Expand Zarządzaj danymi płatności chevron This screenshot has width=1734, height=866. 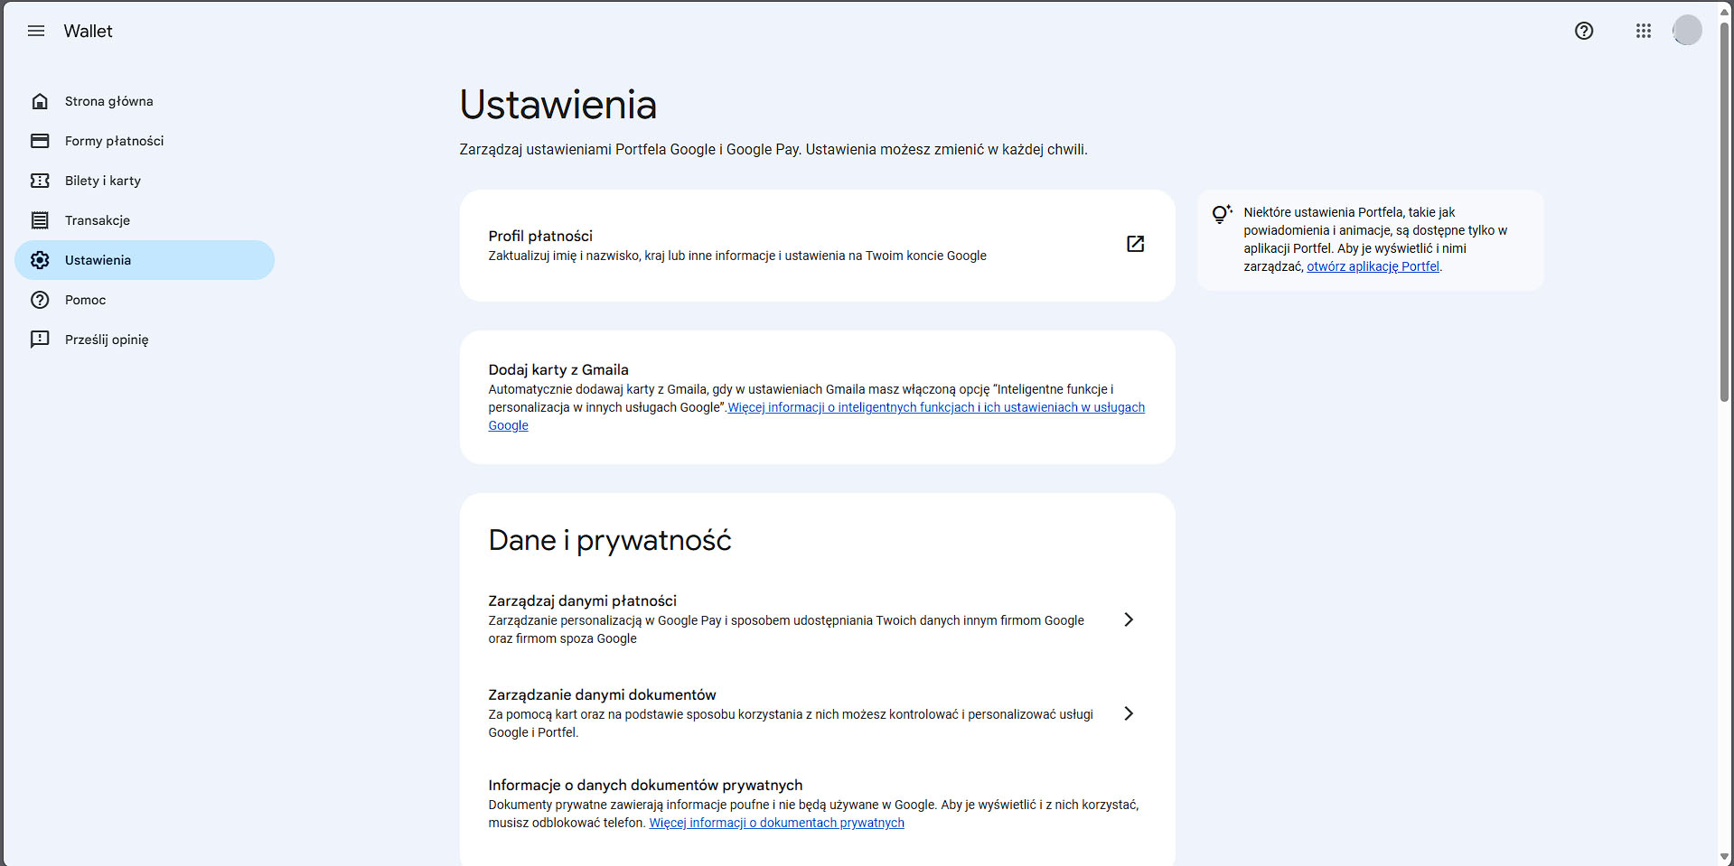pos(1129,619)
